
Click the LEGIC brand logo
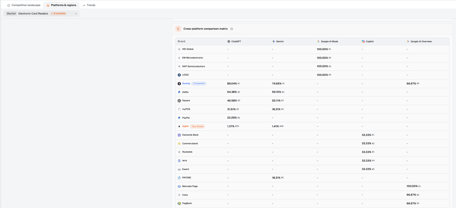tap(179, 75)
